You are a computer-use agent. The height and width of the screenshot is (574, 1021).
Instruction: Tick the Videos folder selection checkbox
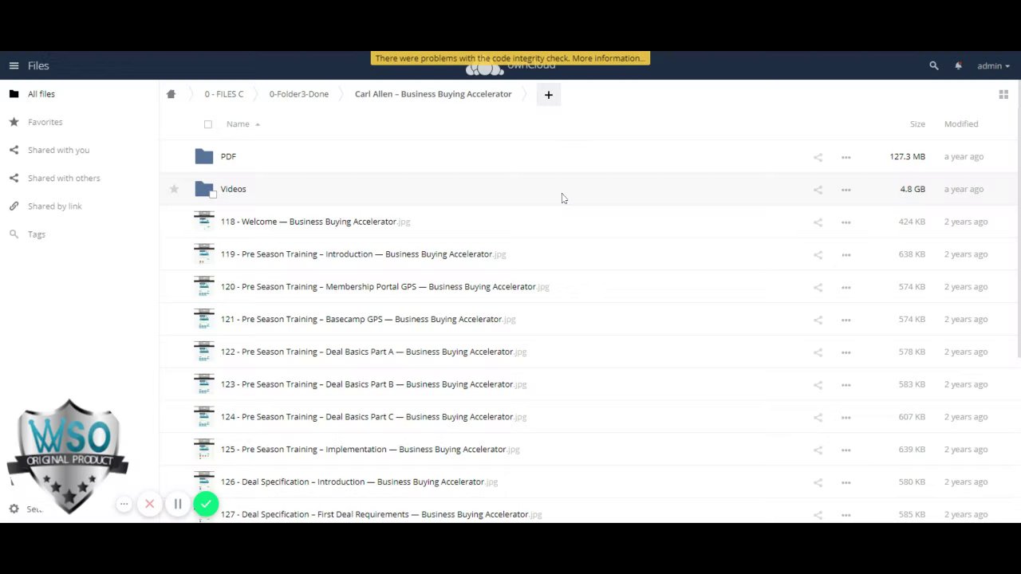[x=213, y=195]
